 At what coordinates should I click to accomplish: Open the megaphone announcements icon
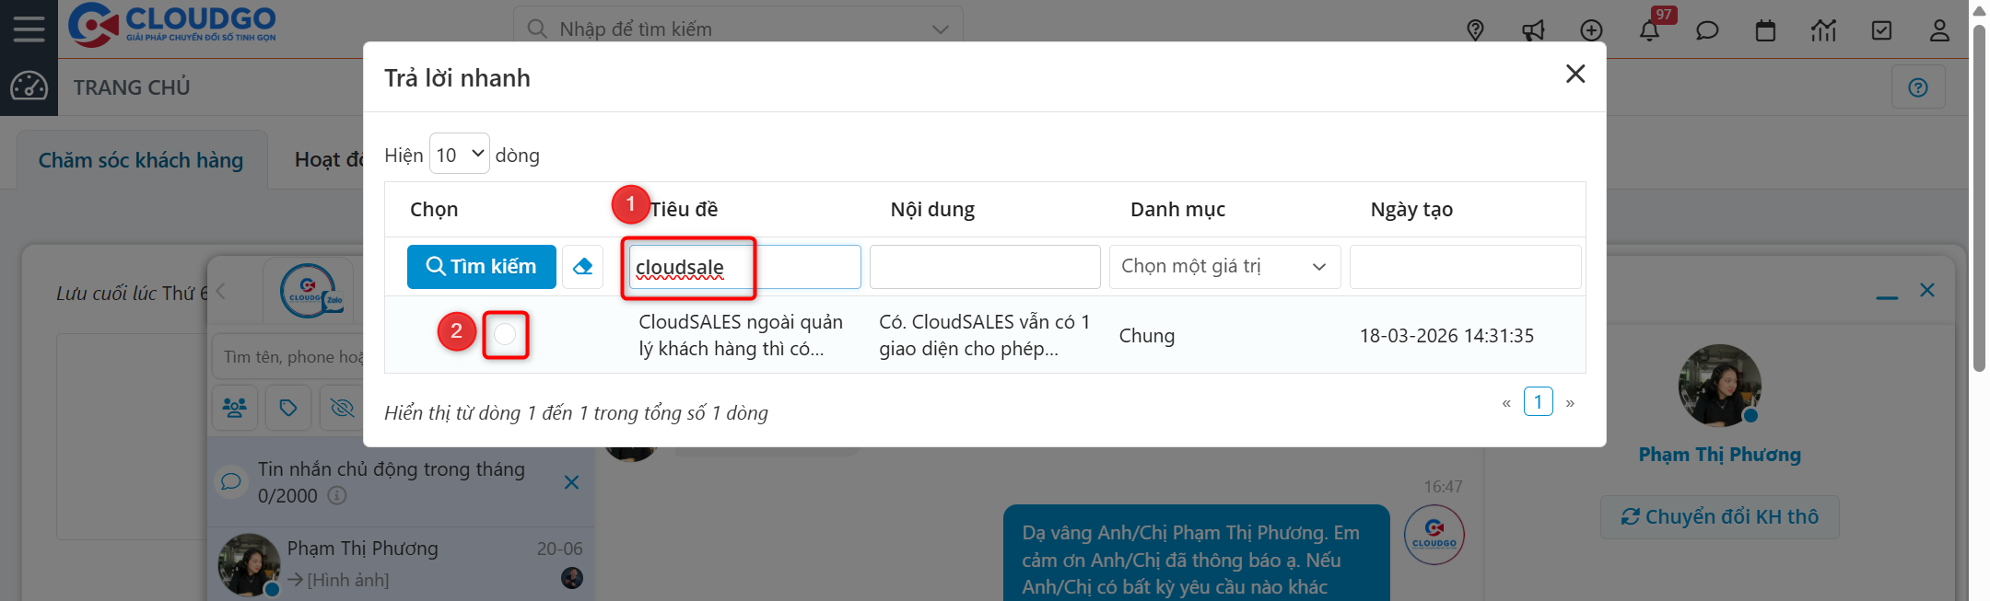point(1533,30)
